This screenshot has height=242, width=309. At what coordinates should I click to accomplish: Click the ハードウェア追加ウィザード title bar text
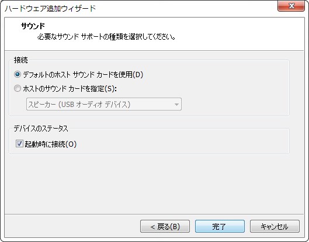(x=50, y=9)
